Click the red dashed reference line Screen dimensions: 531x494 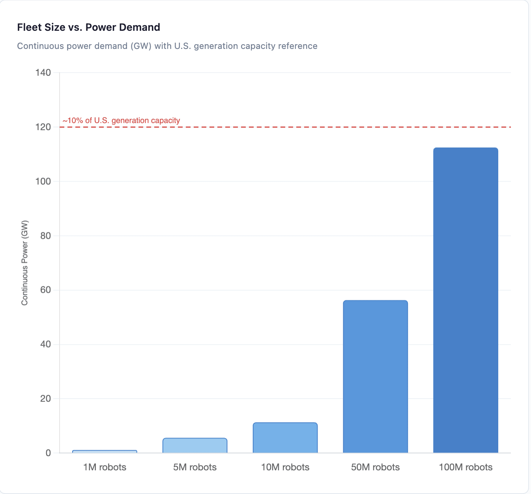tap(316, 127)
